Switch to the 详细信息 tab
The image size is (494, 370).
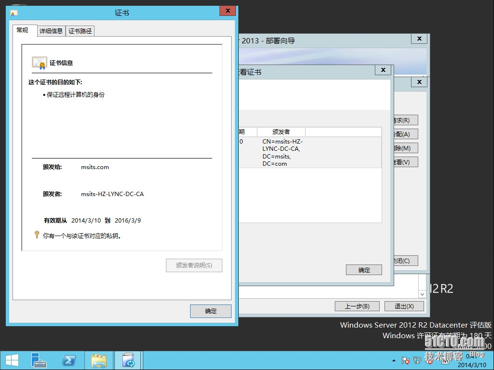(x=51, y=31)
